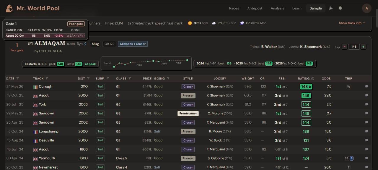Open the GOING column filter

(x=168, y=79)
